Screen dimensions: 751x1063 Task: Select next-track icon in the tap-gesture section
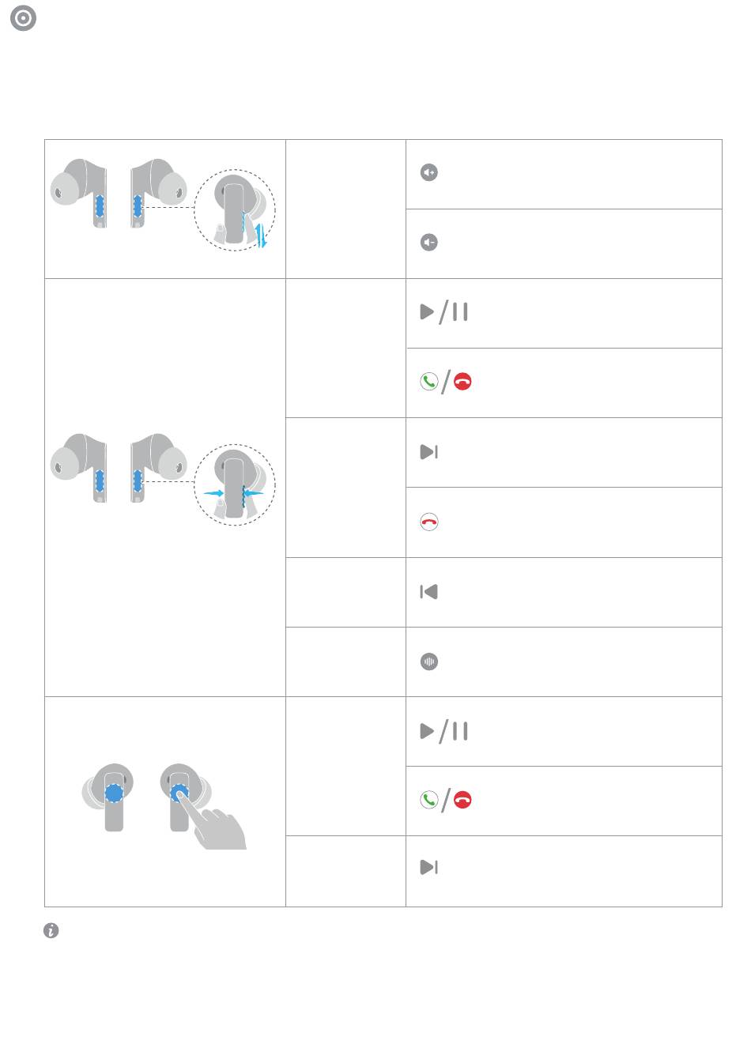(429, 867)
